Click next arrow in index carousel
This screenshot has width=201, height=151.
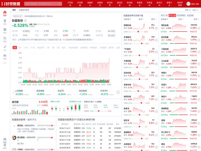[x=118, y=92]
